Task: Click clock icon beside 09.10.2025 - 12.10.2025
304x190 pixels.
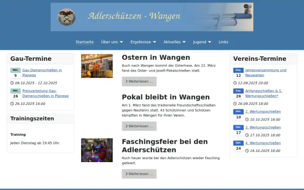Action: 12,83
